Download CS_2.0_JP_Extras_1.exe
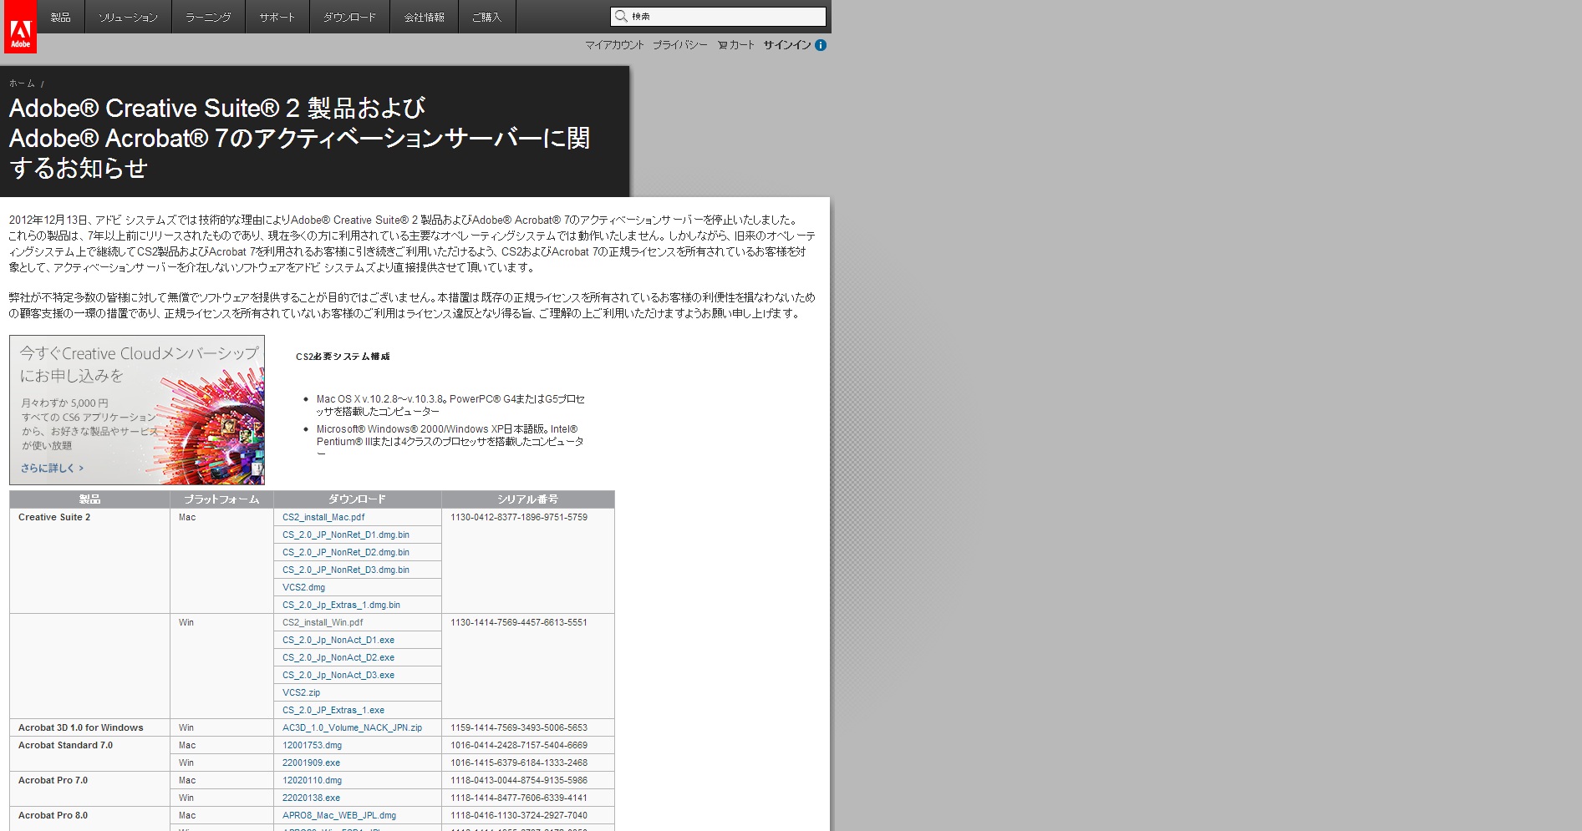 point(333,711)
